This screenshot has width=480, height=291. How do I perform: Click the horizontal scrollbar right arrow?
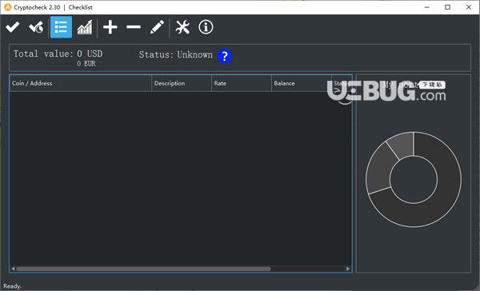pyautogui.click(x=348, y=269)
